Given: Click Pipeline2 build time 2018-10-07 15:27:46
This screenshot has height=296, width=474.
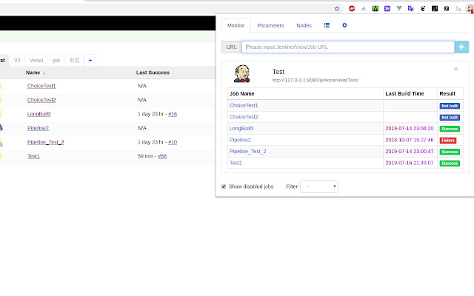Looking at the screenshot, I should pyautogui.click(x=410, y=140).
